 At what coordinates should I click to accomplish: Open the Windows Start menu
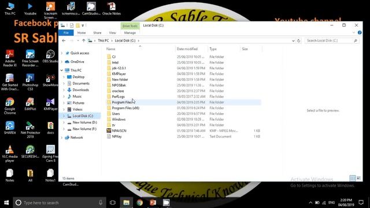tap(6, 203)
